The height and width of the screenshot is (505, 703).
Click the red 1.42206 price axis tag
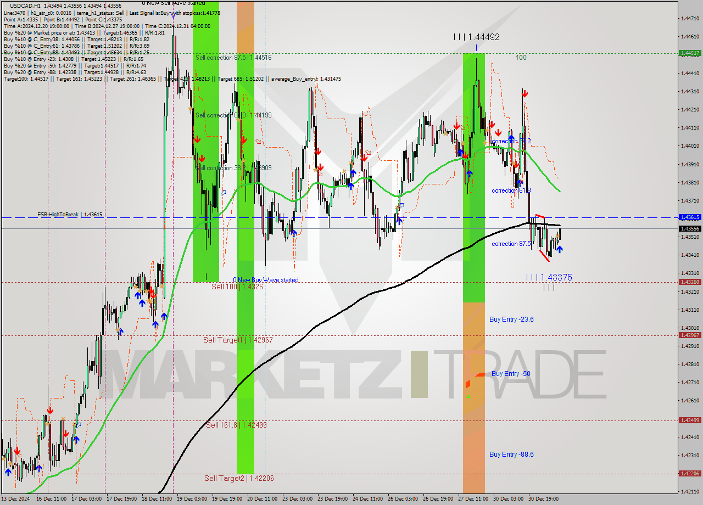coord(690,474)
